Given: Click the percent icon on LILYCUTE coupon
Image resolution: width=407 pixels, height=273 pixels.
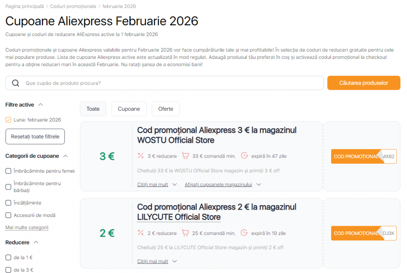Looking at the screenshot, I should (141, 233).
